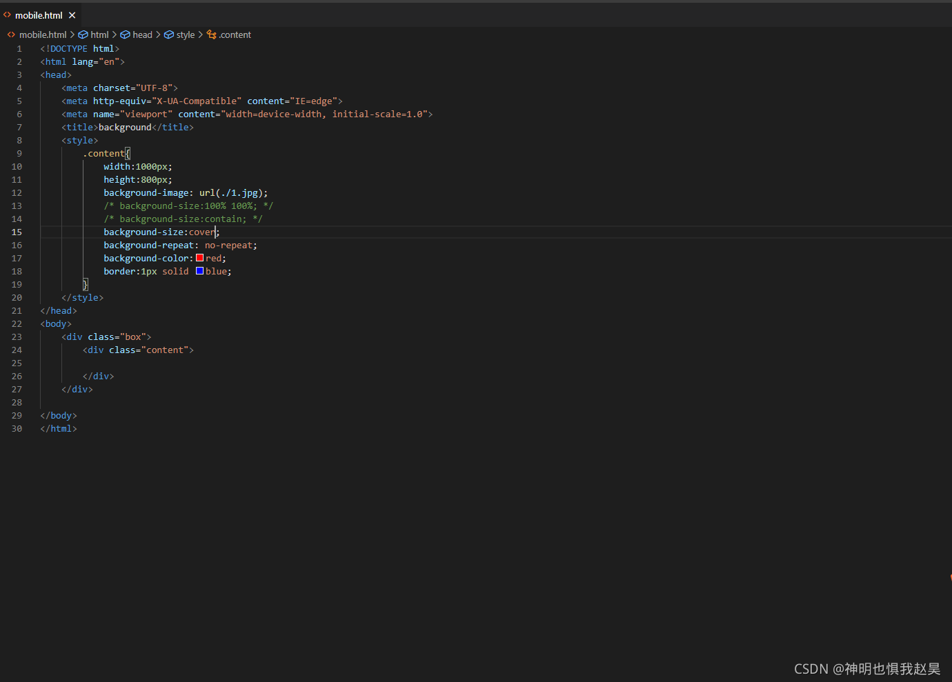Click the closing </head> tag
The image size is (952, 682).
[59, 311]
